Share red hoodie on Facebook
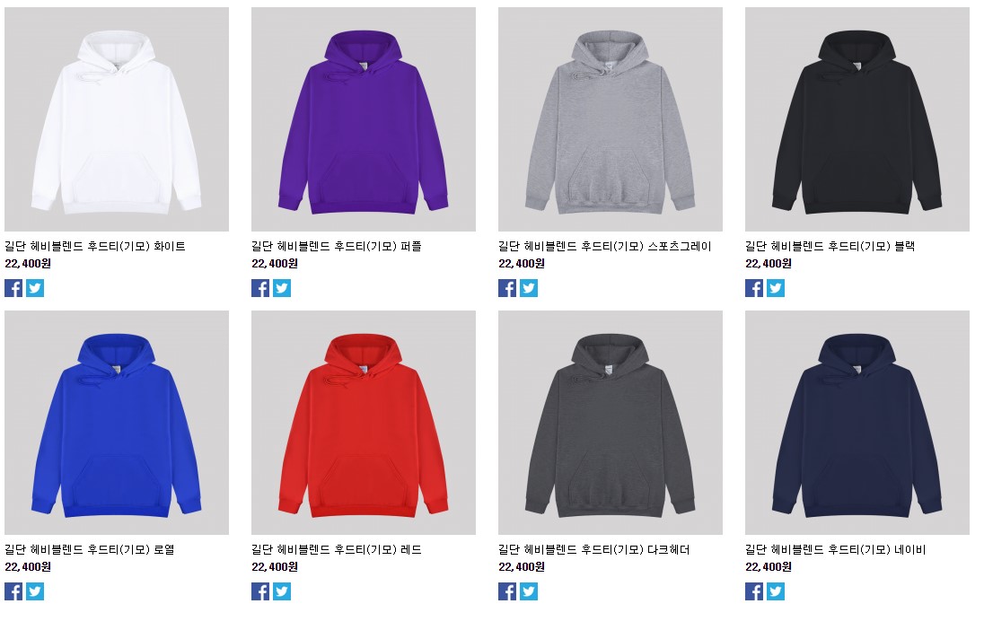984x630 pixels. [x=260, y=591]
